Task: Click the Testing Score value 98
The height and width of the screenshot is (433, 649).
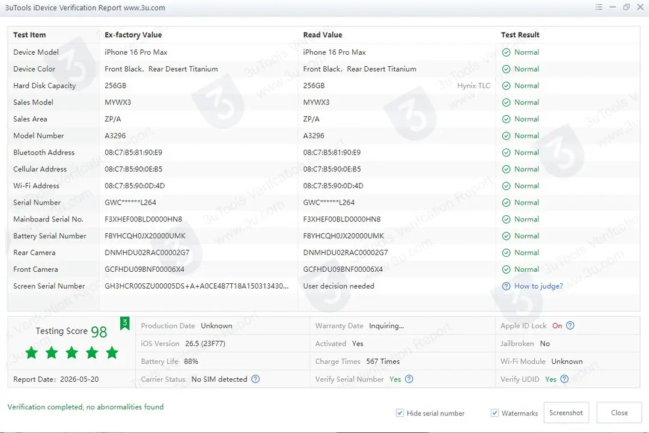Action: (99, 332)
